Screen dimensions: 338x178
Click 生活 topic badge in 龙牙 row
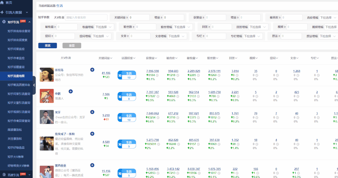pyautogui.click(x=127, y=118)
